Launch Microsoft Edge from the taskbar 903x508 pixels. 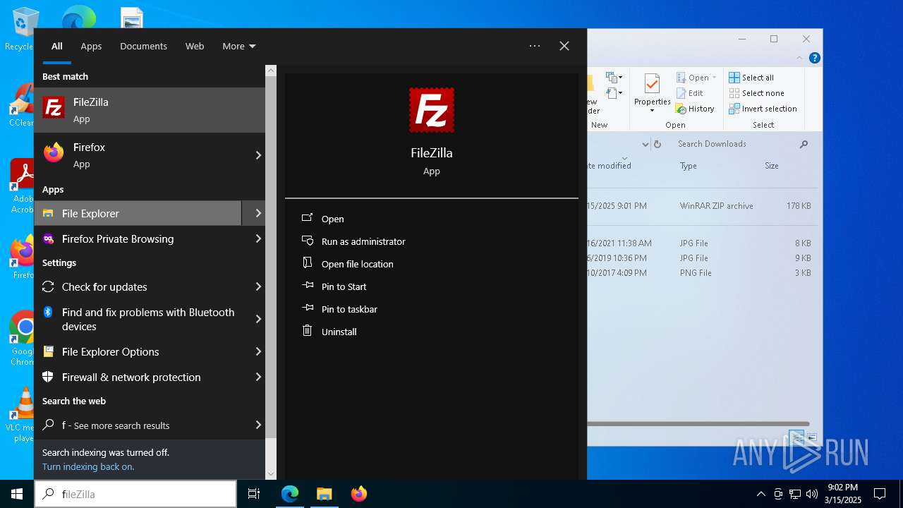point(290,494)
